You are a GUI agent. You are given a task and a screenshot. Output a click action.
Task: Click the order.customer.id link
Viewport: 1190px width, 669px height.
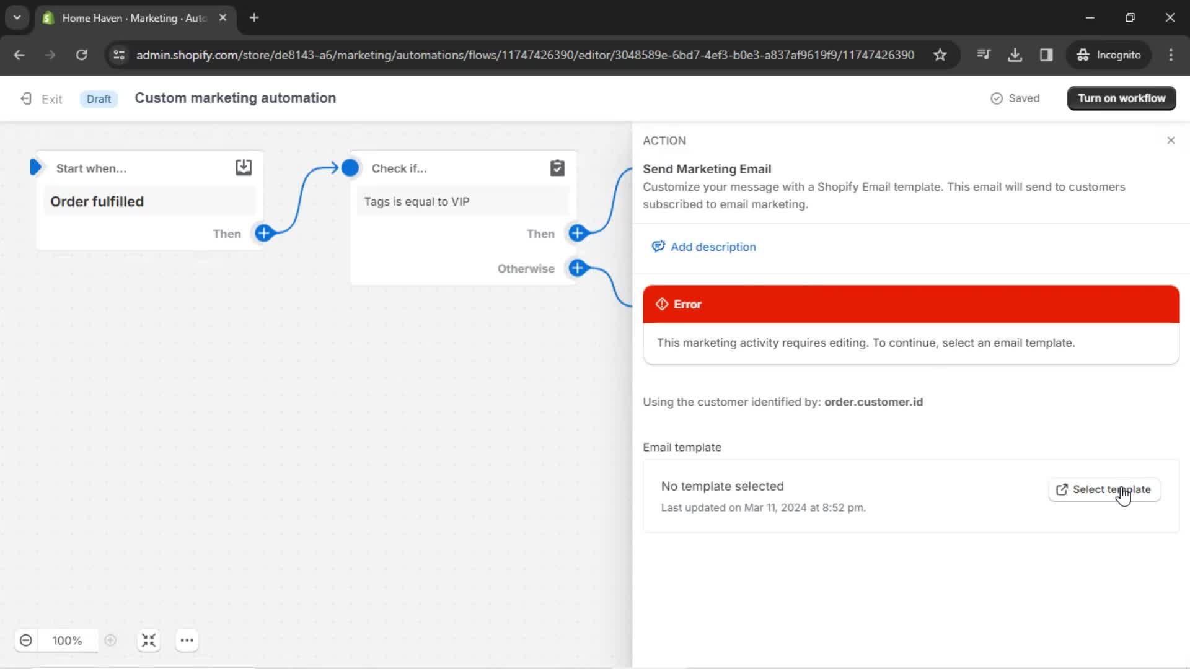tap(874, 402)
